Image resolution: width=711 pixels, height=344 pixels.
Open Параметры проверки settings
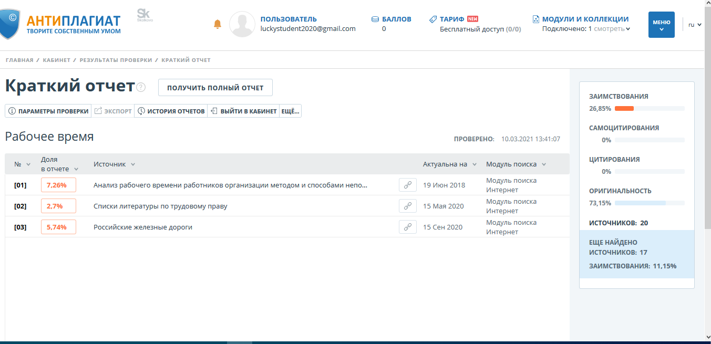(x=48, y=111)
